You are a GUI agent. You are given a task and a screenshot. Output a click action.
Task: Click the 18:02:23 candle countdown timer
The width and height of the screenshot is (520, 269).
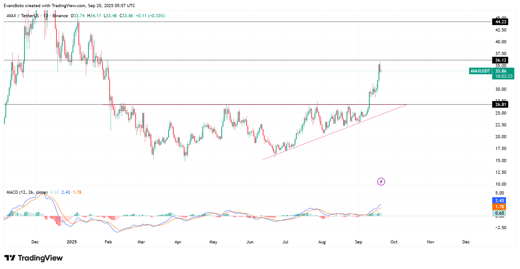click(503, 76)
